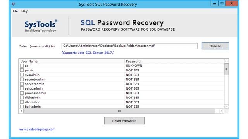Click the 'securityadmin' user name text
248x139 pixels.
click(x=36, y=80)
